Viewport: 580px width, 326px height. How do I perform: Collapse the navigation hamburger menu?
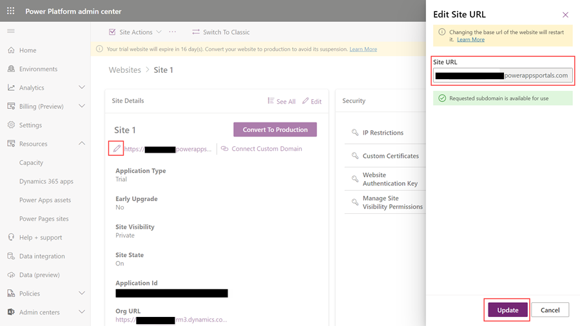[x=11, y=31]
